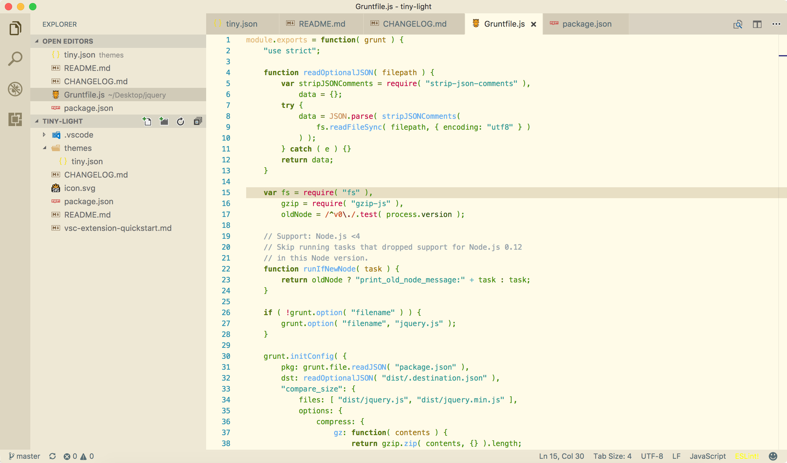Click the search-in-file preview icon in the editor title bar
The width and height of the screenshot is (787, 463).
[738, 24]
